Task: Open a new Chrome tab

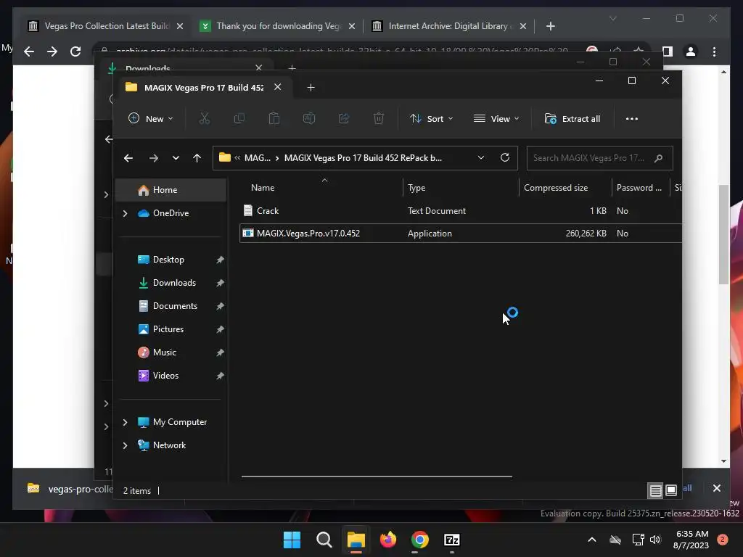Action: pos(550,26)
